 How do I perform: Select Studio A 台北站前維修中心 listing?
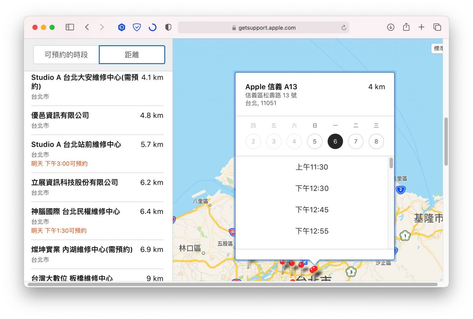tap(97, 154)
